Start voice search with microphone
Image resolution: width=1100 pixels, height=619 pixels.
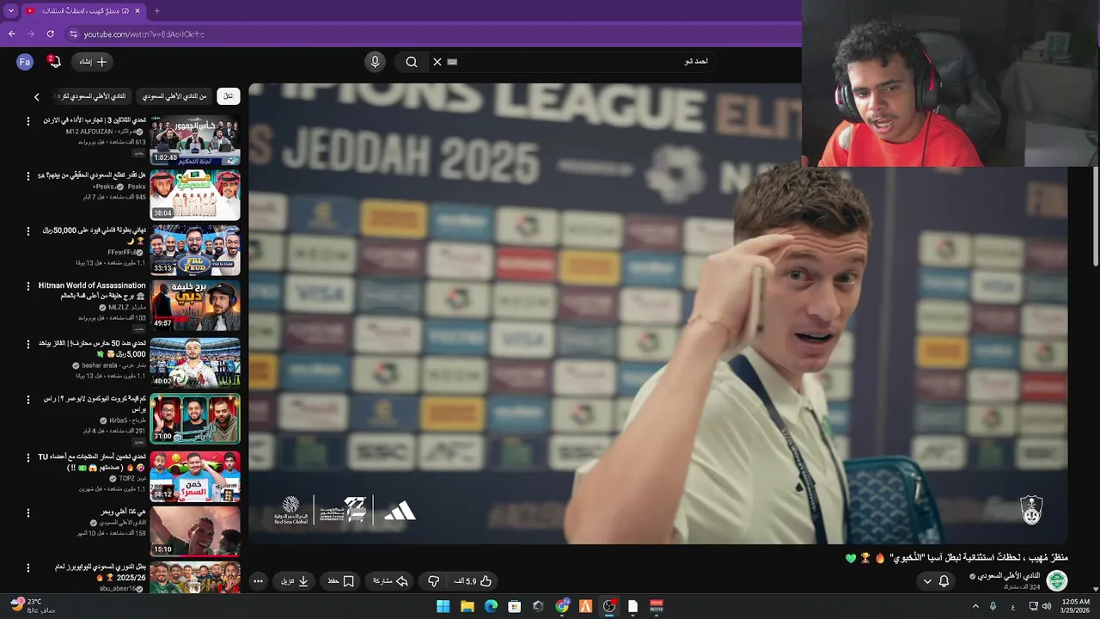pyautogui.click(x=375, y=62)
